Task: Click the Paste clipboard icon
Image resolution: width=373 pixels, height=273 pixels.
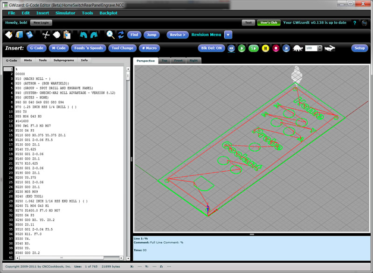Action: (x=67, y=35)
